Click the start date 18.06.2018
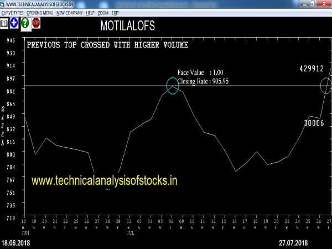The height and width of the screenshot is (249, 332). (x=15, y=243)
